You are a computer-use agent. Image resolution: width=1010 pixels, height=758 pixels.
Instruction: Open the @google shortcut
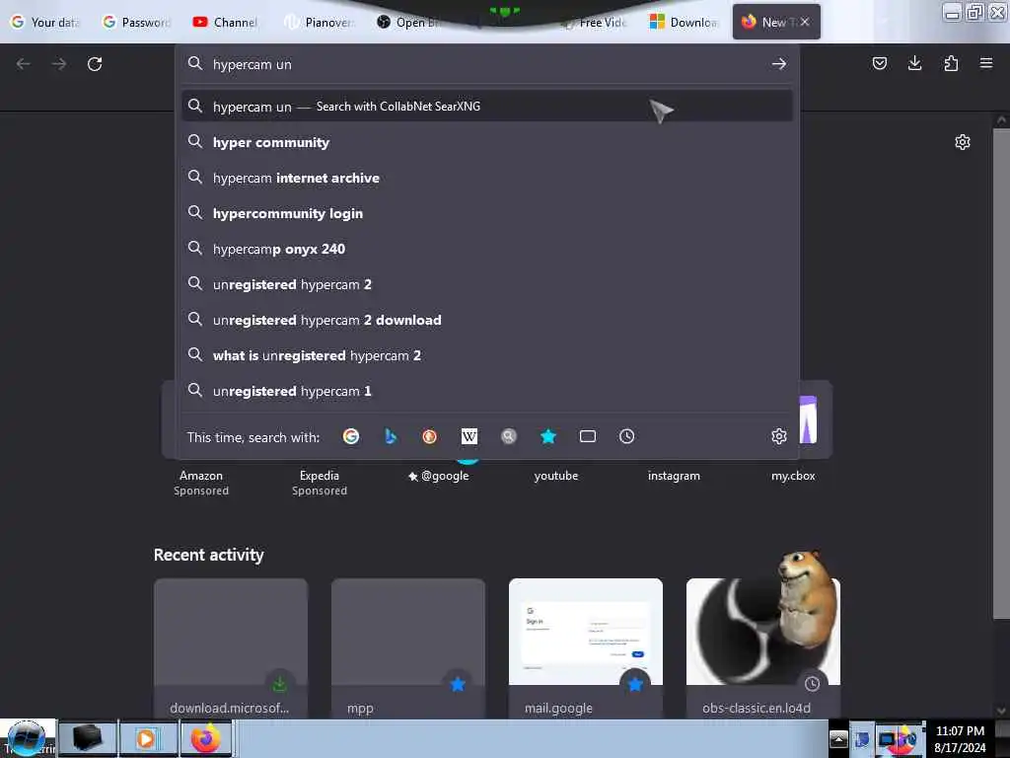pyautogui.click(x=438, y=476)
